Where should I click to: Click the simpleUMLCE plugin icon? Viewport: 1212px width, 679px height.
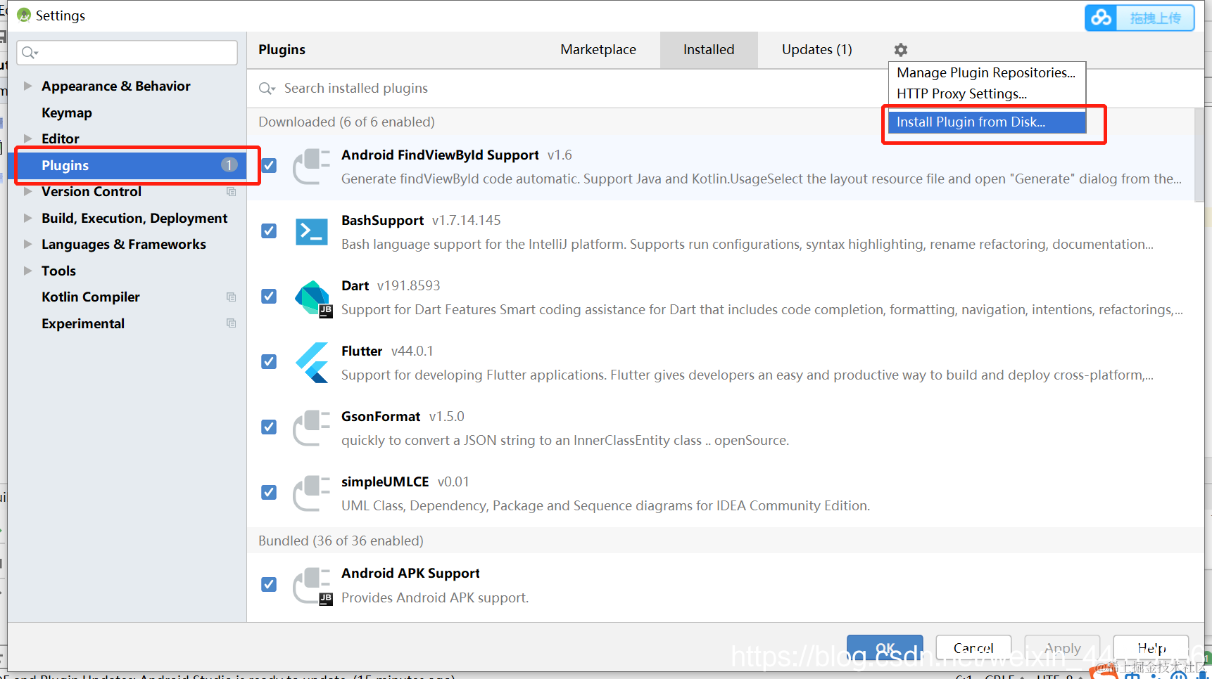click(311, 493)
